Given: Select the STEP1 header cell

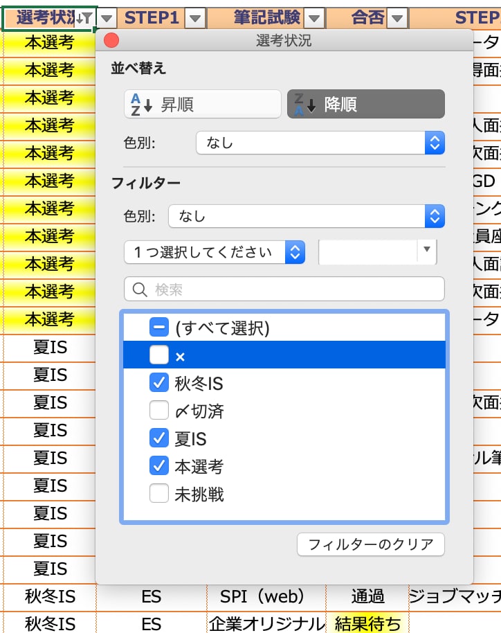Looking at the screenshot, I should [152, 18].
